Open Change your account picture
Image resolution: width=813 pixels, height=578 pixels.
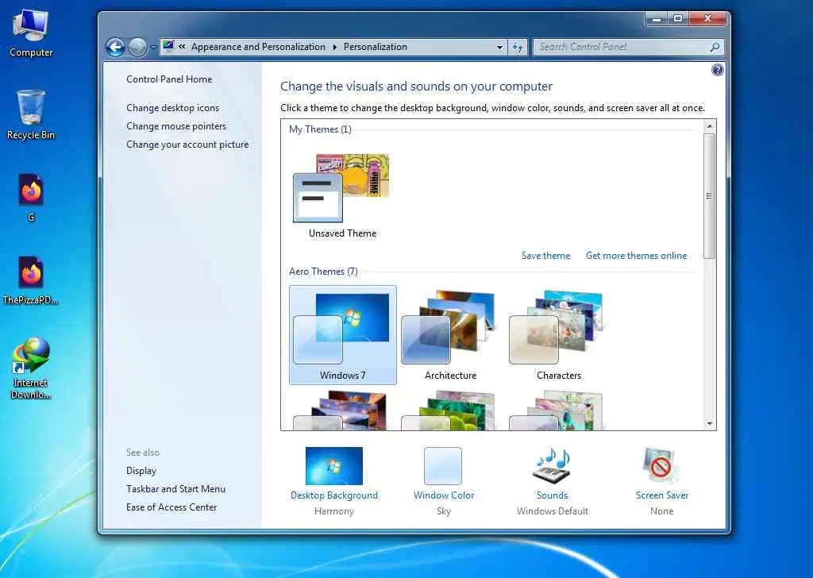[187, 144]
